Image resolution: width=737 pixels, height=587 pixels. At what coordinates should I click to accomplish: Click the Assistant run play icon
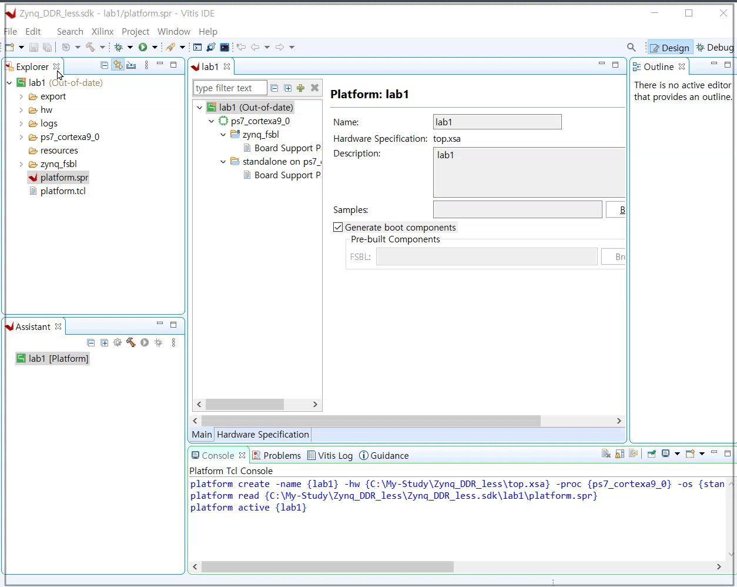point(145,342)
